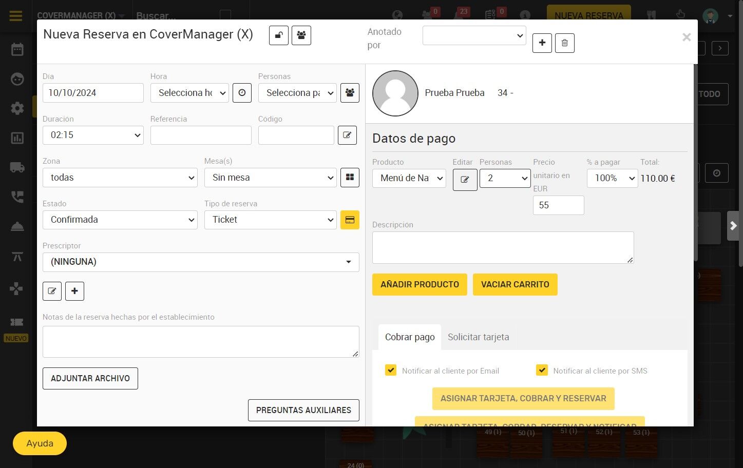Click the plus icon below Prescriptor
Screen dimensions: 743x468
pyautogui.click(x=74, y=291)
